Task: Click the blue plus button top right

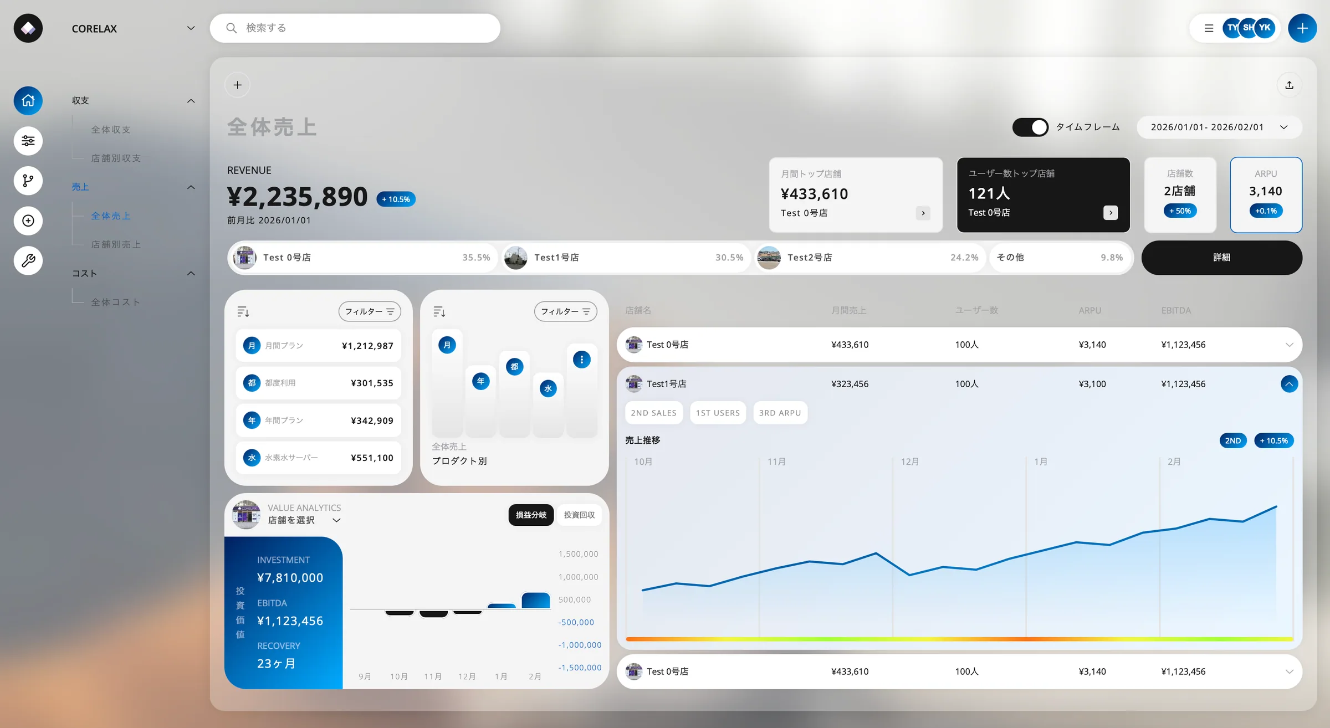Action: (1302, 28)
